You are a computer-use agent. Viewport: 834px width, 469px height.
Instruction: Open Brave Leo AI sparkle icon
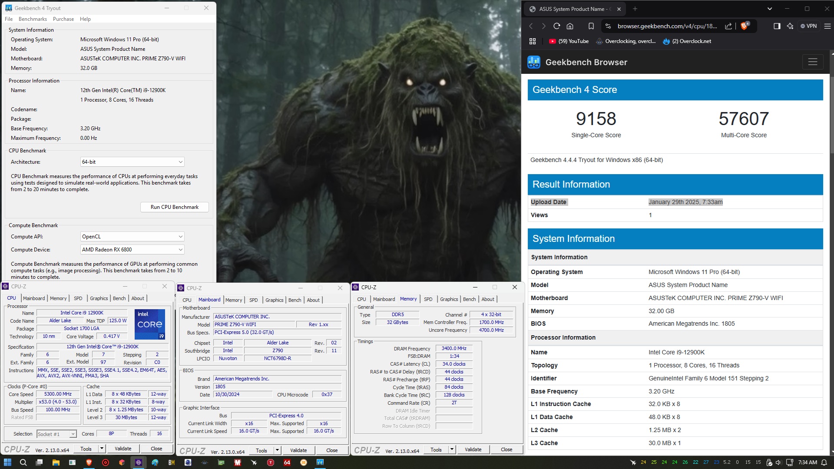click(790, 26)
